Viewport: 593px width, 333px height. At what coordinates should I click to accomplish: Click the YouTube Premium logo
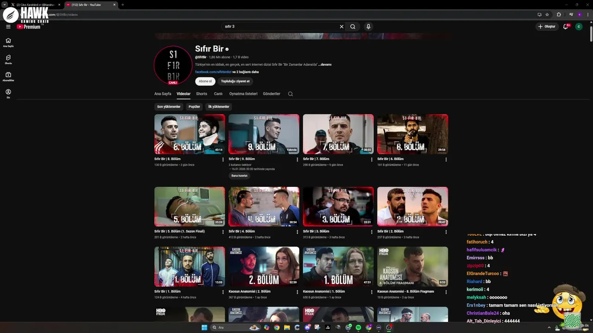tap(29, 26)
